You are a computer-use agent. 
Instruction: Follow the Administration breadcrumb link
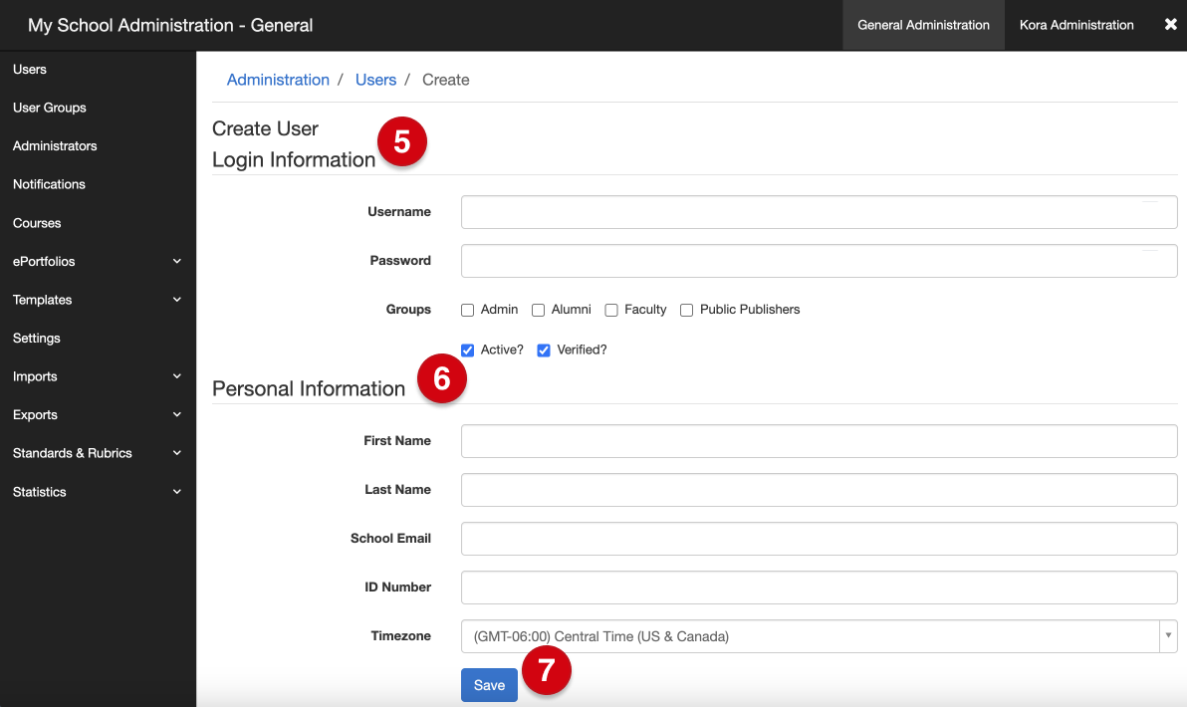tap(278, 80)
